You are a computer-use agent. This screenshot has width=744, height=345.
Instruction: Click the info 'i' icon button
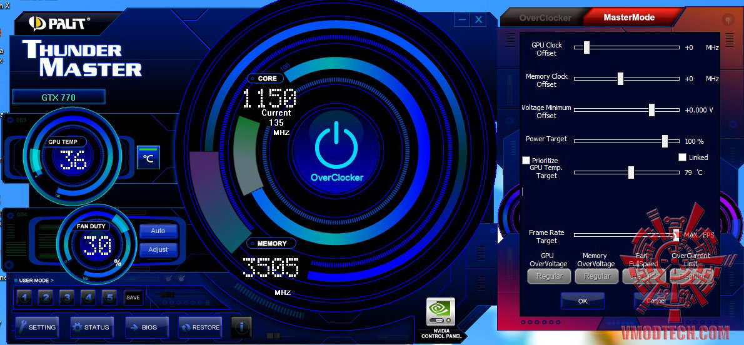click(x=241, y=327)
